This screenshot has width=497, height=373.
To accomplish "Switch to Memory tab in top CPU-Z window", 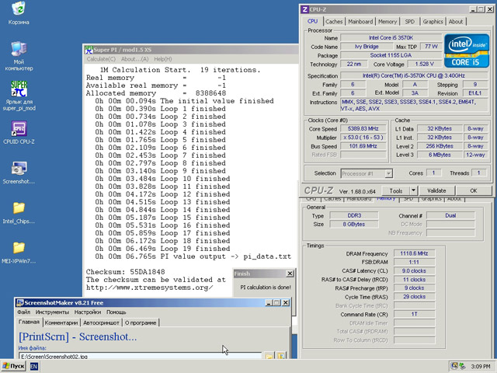I will click(x=388, y=22).
